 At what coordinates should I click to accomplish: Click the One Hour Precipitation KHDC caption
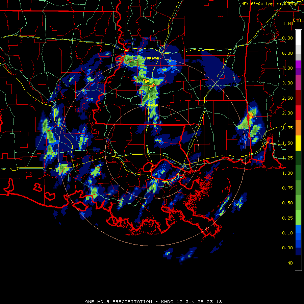(x=153, y=302)
